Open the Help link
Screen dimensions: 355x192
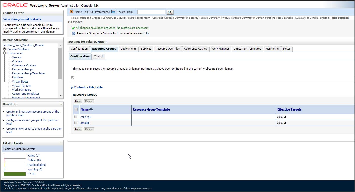point(130,12)
